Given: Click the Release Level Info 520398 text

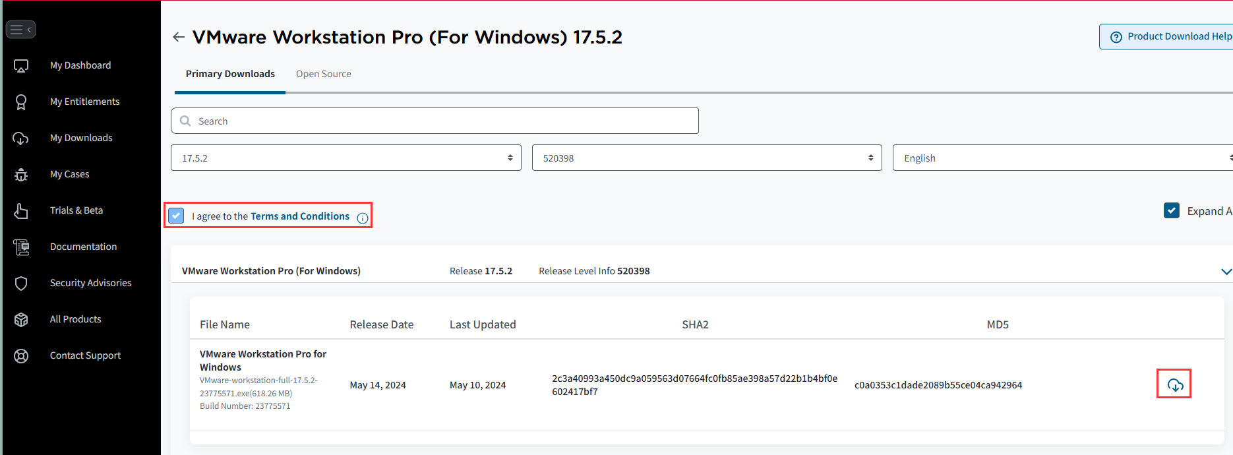Looking at the screenshot, I should (x=594, y=271).
